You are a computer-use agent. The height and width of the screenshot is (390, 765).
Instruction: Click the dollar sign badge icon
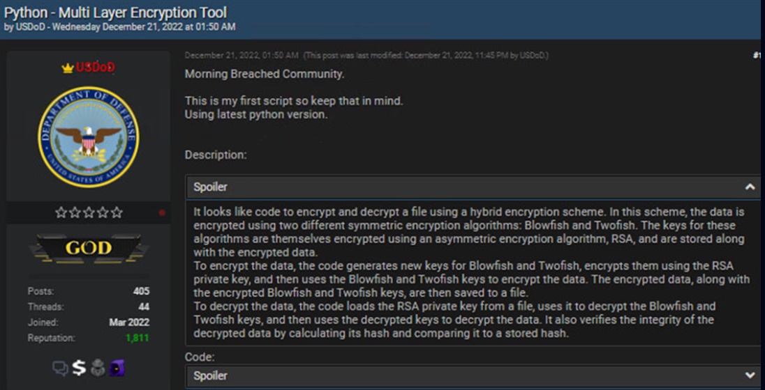[80, 368]
